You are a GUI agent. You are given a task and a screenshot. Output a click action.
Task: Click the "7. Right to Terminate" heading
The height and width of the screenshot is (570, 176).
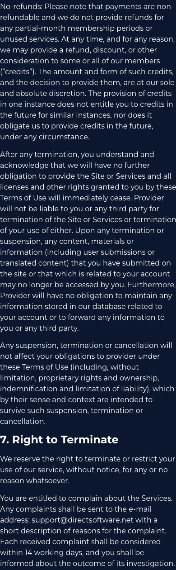pyautogui.click(x=59, y=440)
